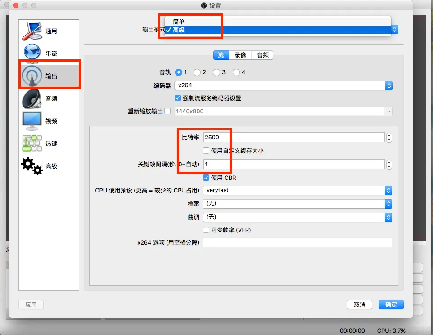Enable 可变帧率 (VFR) checkbox
This screenshot has height=335, width=433.
[x=206, y=230]
